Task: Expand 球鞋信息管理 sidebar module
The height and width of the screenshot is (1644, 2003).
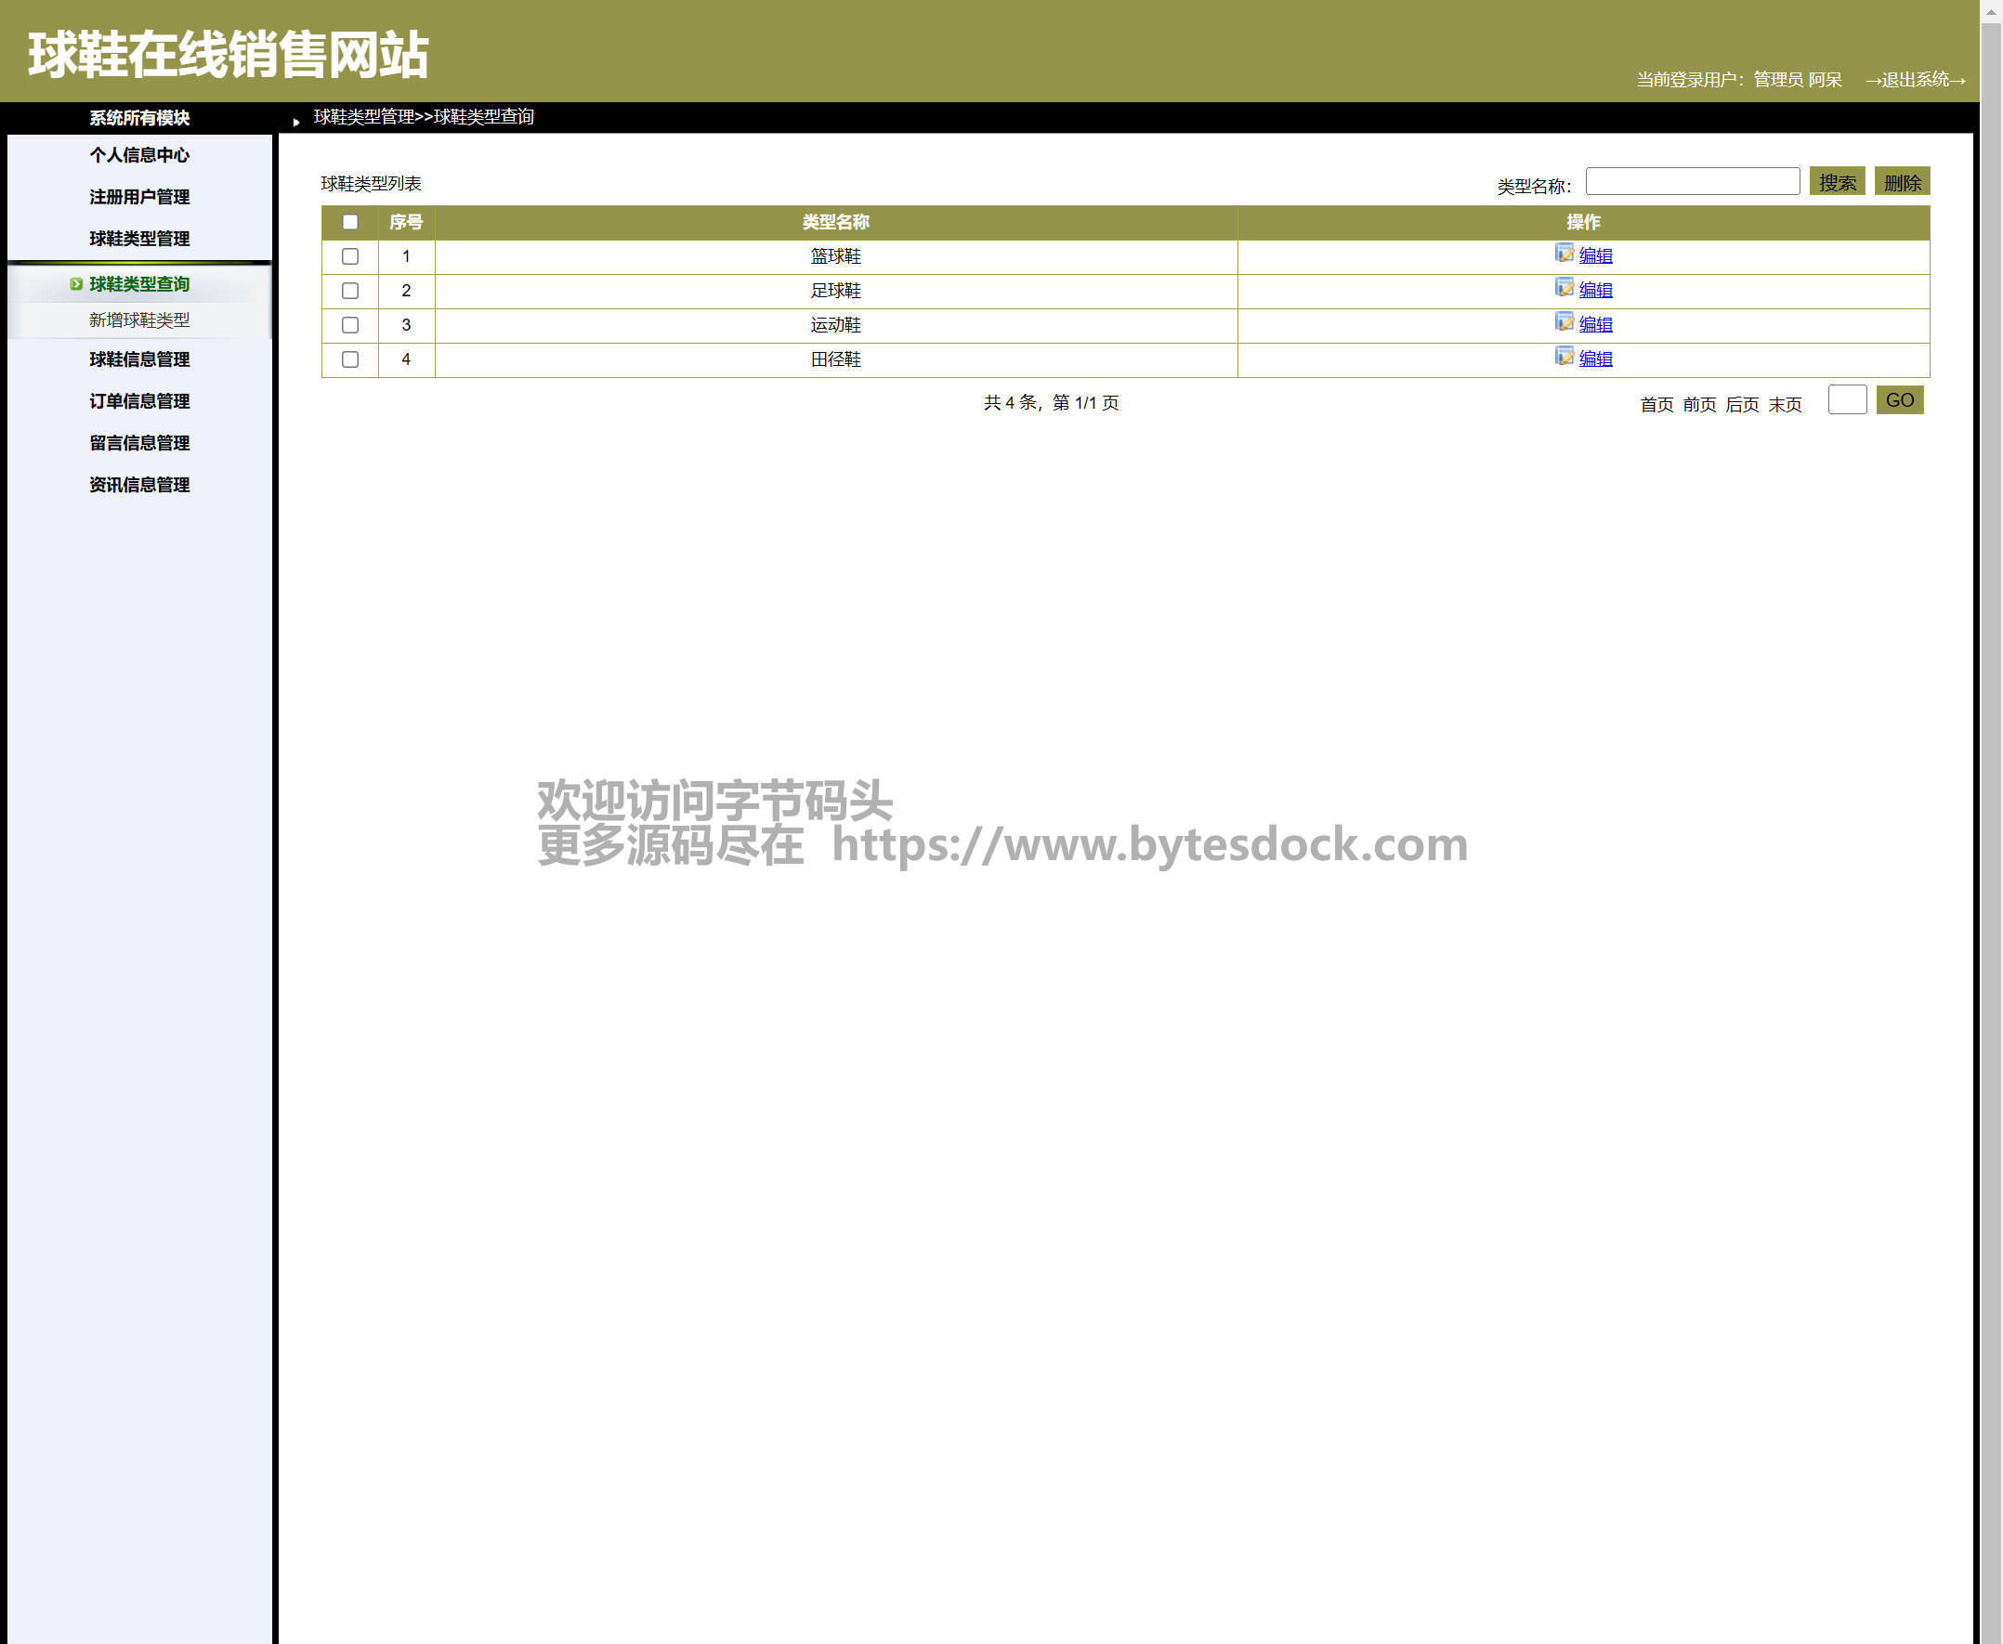Action: (139, 359)
